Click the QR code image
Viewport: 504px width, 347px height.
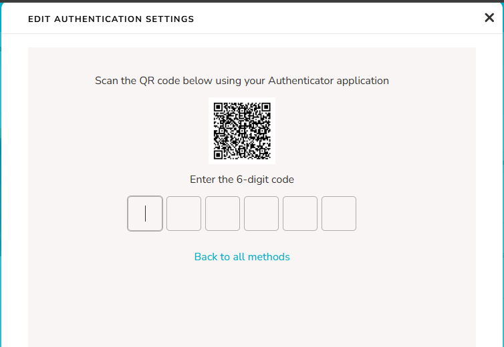pos(242,131)
